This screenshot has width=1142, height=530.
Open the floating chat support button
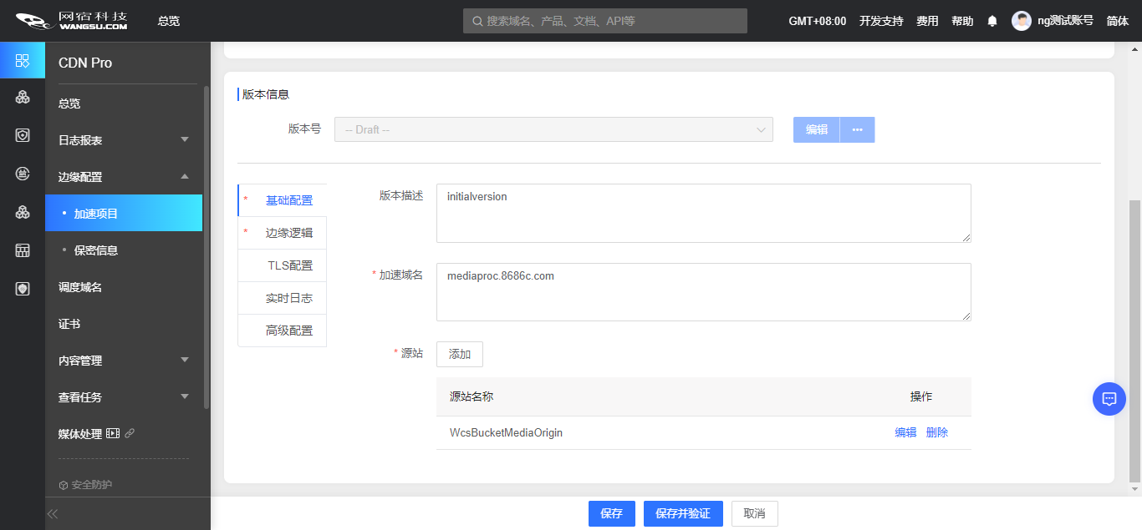1109,399
